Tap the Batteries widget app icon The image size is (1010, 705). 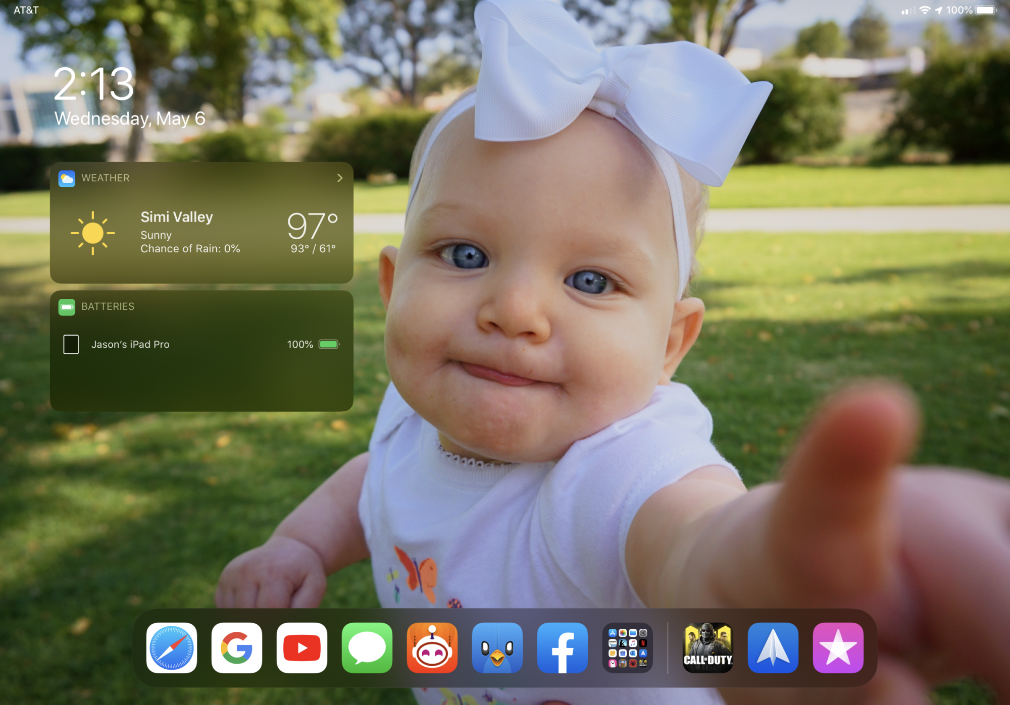pyautogui.click(x=67, y=307)
